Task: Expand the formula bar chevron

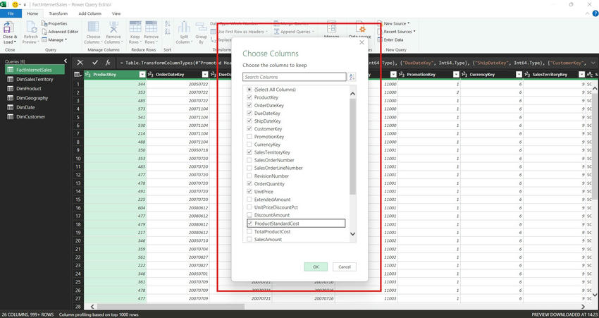Action: pyautogui.click(x=593, y=63)
